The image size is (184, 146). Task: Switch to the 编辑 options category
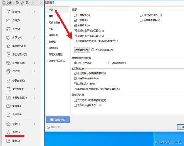pyautogui.click(x=51, y=16)
